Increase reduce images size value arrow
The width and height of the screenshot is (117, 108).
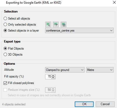coord(53,89)
